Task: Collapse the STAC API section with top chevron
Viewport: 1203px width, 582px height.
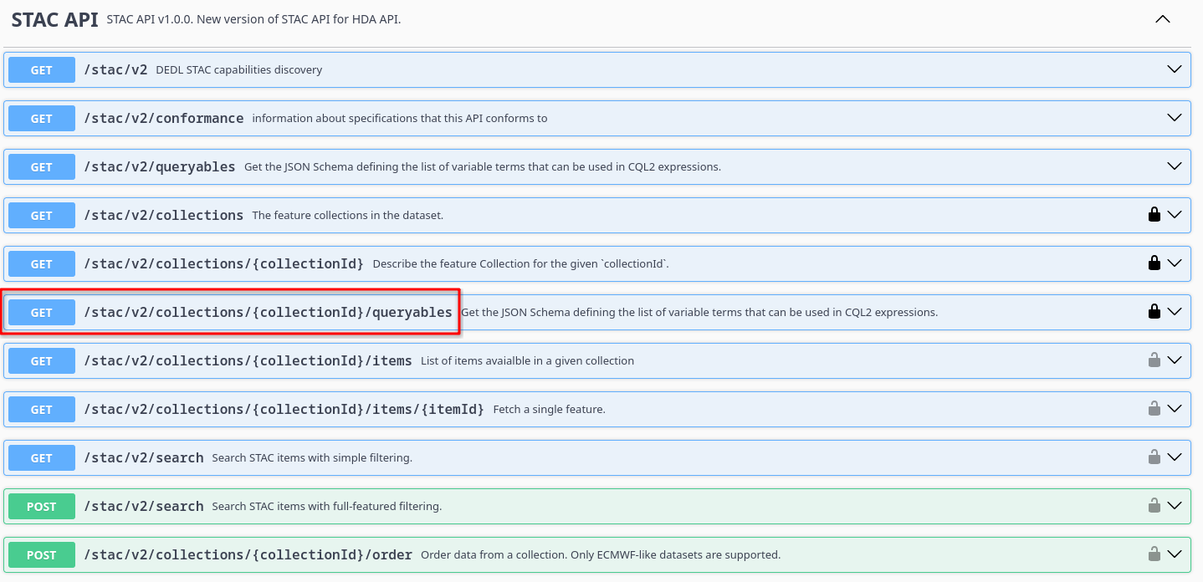Action: pos(1162,19)
